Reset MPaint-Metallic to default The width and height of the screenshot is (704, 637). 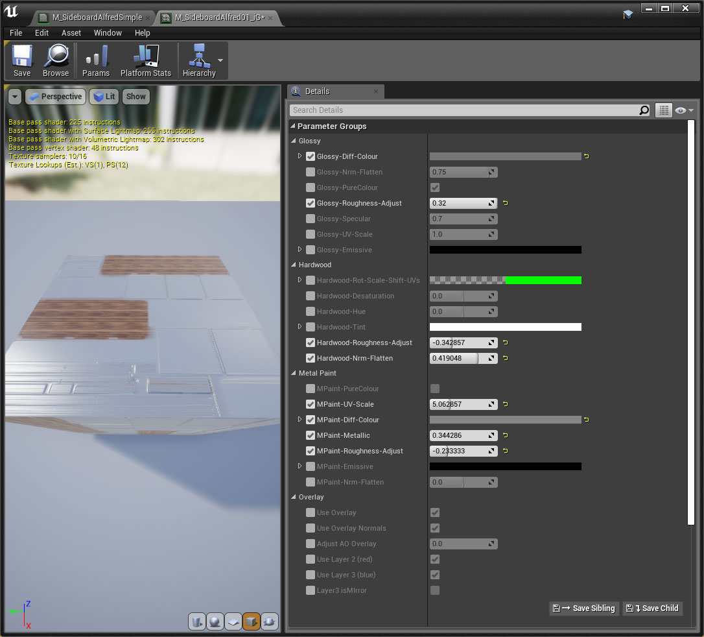506,435
